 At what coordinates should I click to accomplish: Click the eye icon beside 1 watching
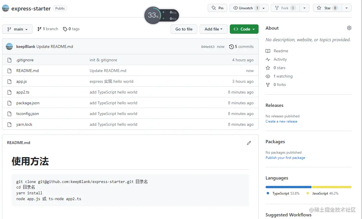(x=268, y=76)
